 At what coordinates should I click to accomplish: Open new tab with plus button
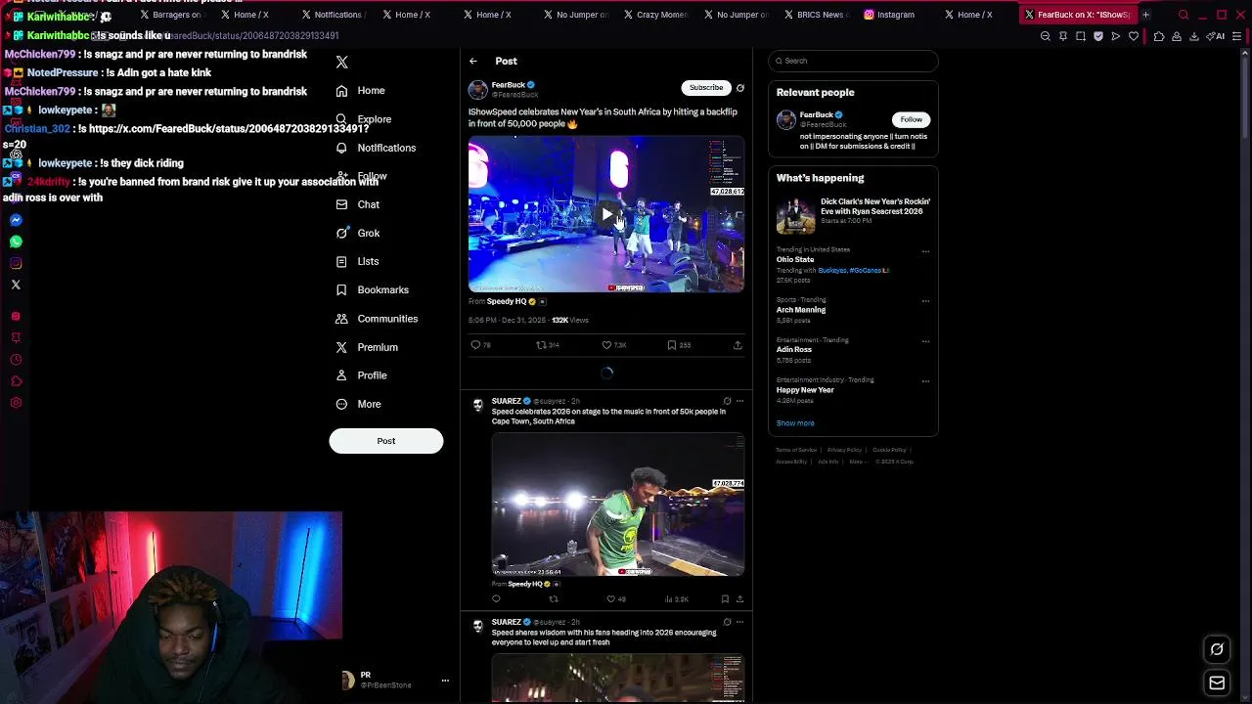pos(1145,15)
